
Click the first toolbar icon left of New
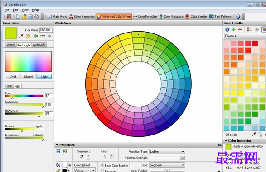pyautogui.click(x=9, y=17)
